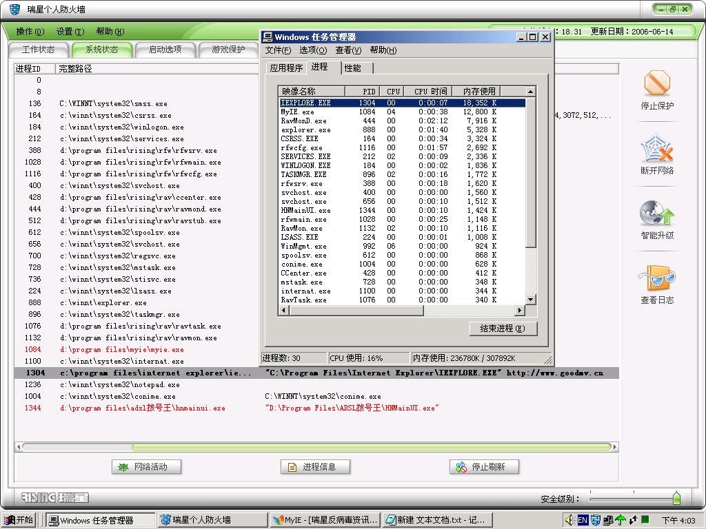Open the 开始 Start button
This screenshot has width=706, height=529.
point(19,520)
